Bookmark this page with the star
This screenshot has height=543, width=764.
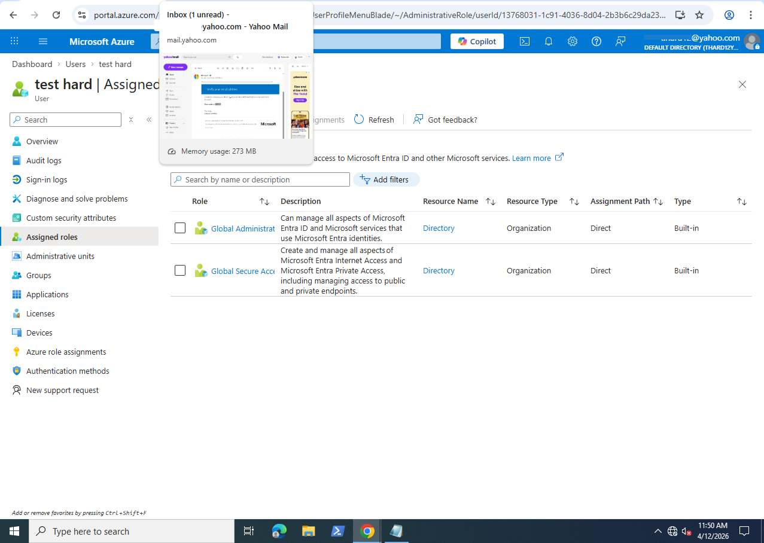click(699, 15)
